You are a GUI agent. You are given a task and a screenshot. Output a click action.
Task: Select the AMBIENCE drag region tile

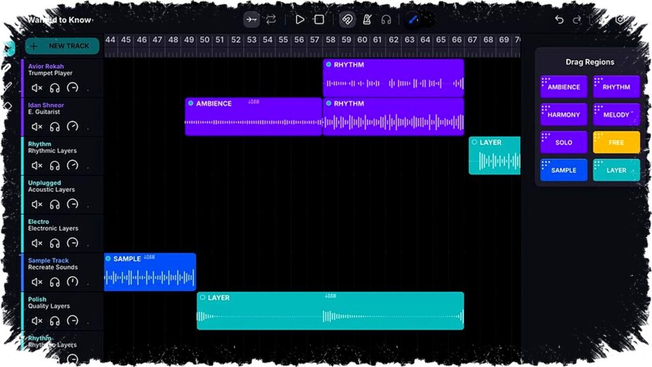click(x=563, y=87)
